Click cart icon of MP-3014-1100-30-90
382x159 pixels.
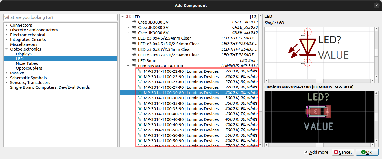140,98
